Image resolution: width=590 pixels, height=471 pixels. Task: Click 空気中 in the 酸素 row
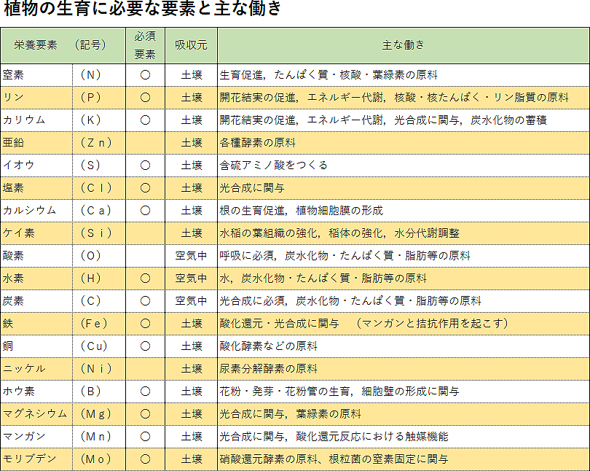coord(191,256)
